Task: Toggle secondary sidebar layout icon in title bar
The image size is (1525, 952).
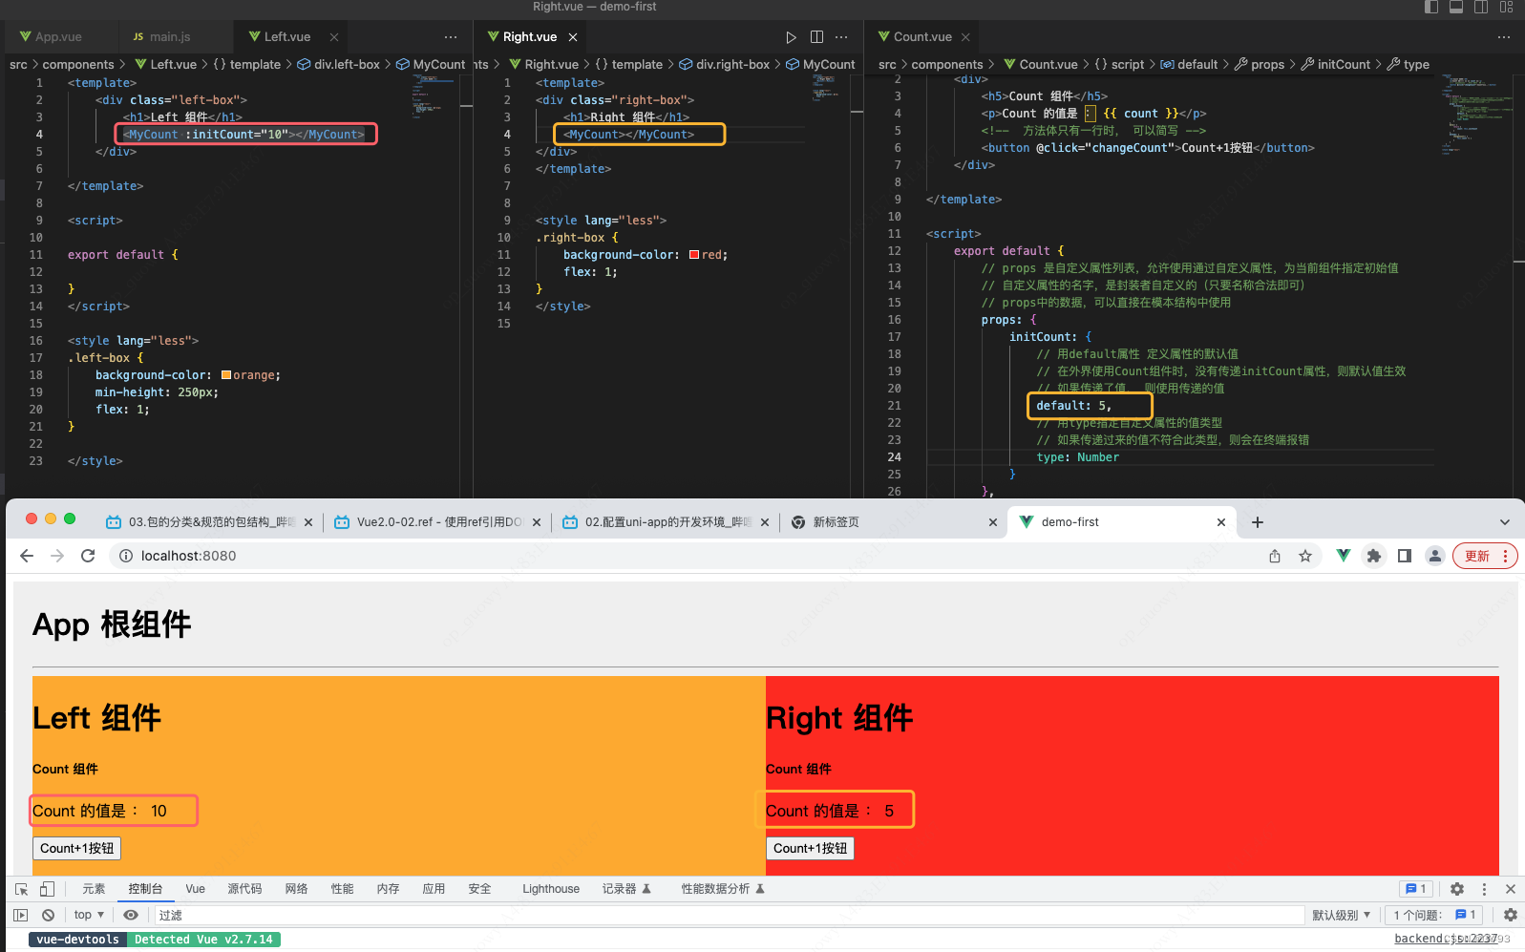Action: [1481, 7]
